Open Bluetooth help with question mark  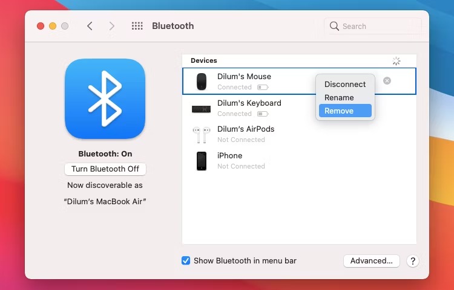413,261
